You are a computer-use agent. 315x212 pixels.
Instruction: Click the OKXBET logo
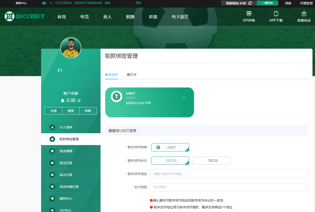[x=24, y=17]
